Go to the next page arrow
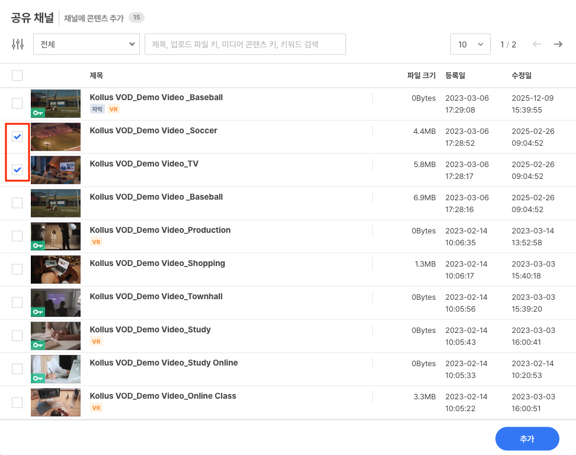 pos(558,44)
